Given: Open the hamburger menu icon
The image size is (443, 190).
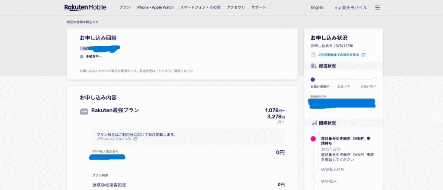Looking at the screenshot, I should click(377, 7).
